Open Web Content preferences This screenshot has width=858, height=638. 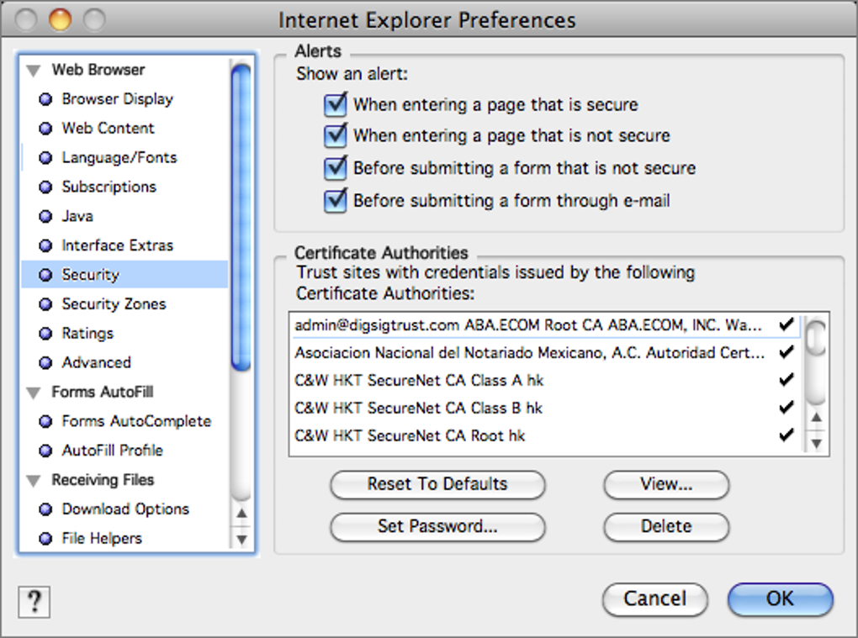[x=108, y=128]
